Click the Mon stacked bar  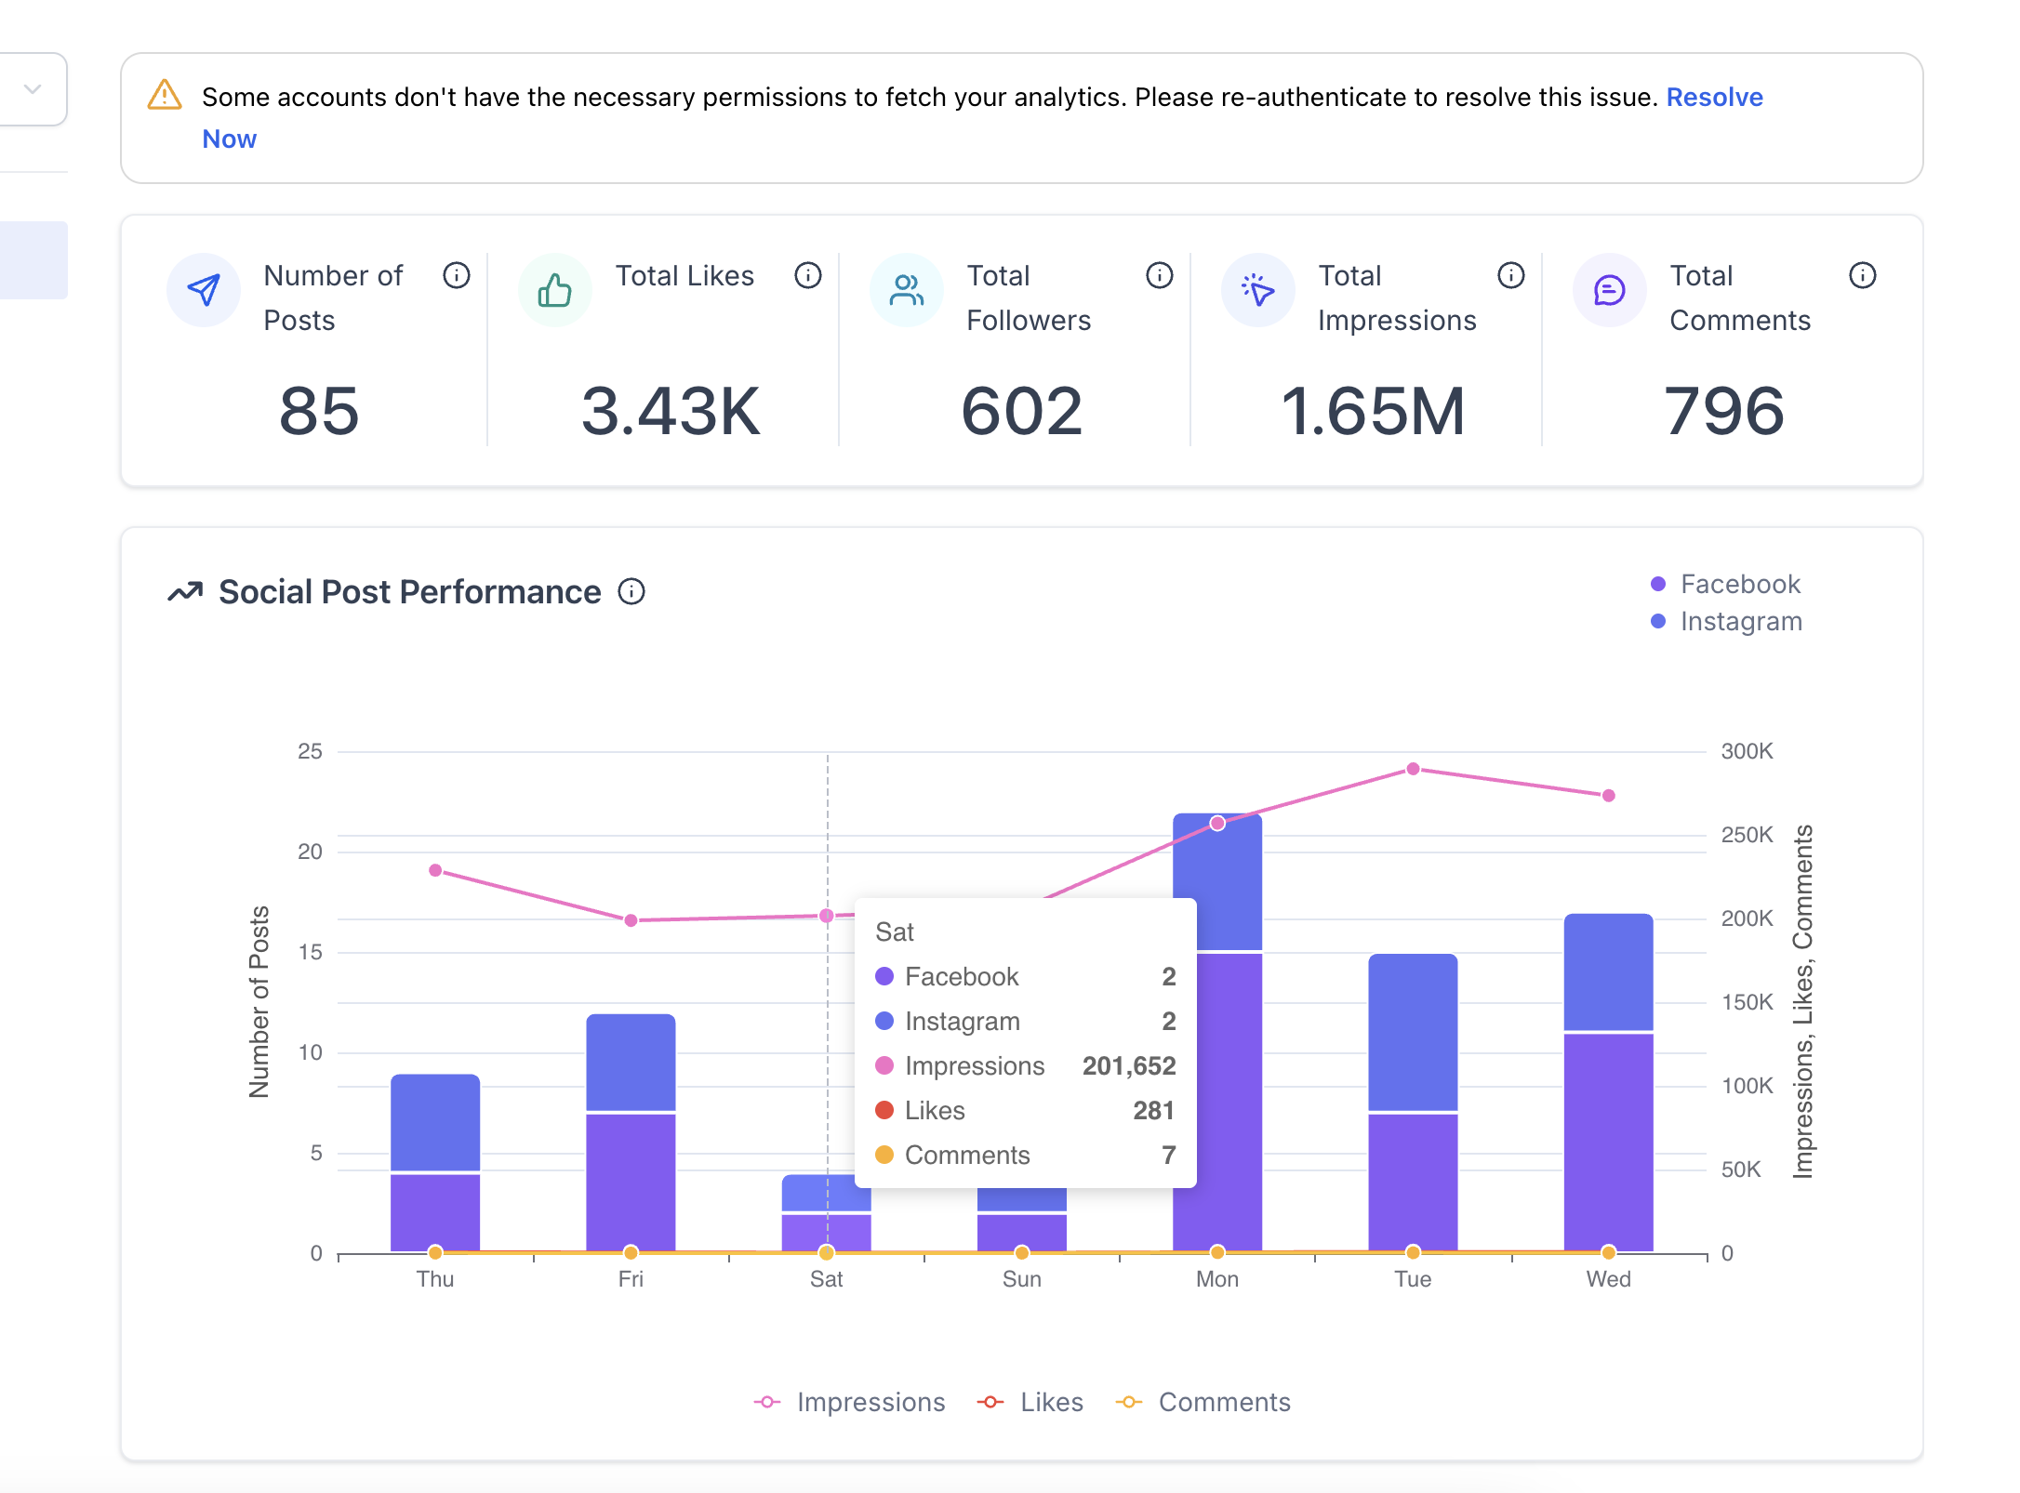1216,1097
